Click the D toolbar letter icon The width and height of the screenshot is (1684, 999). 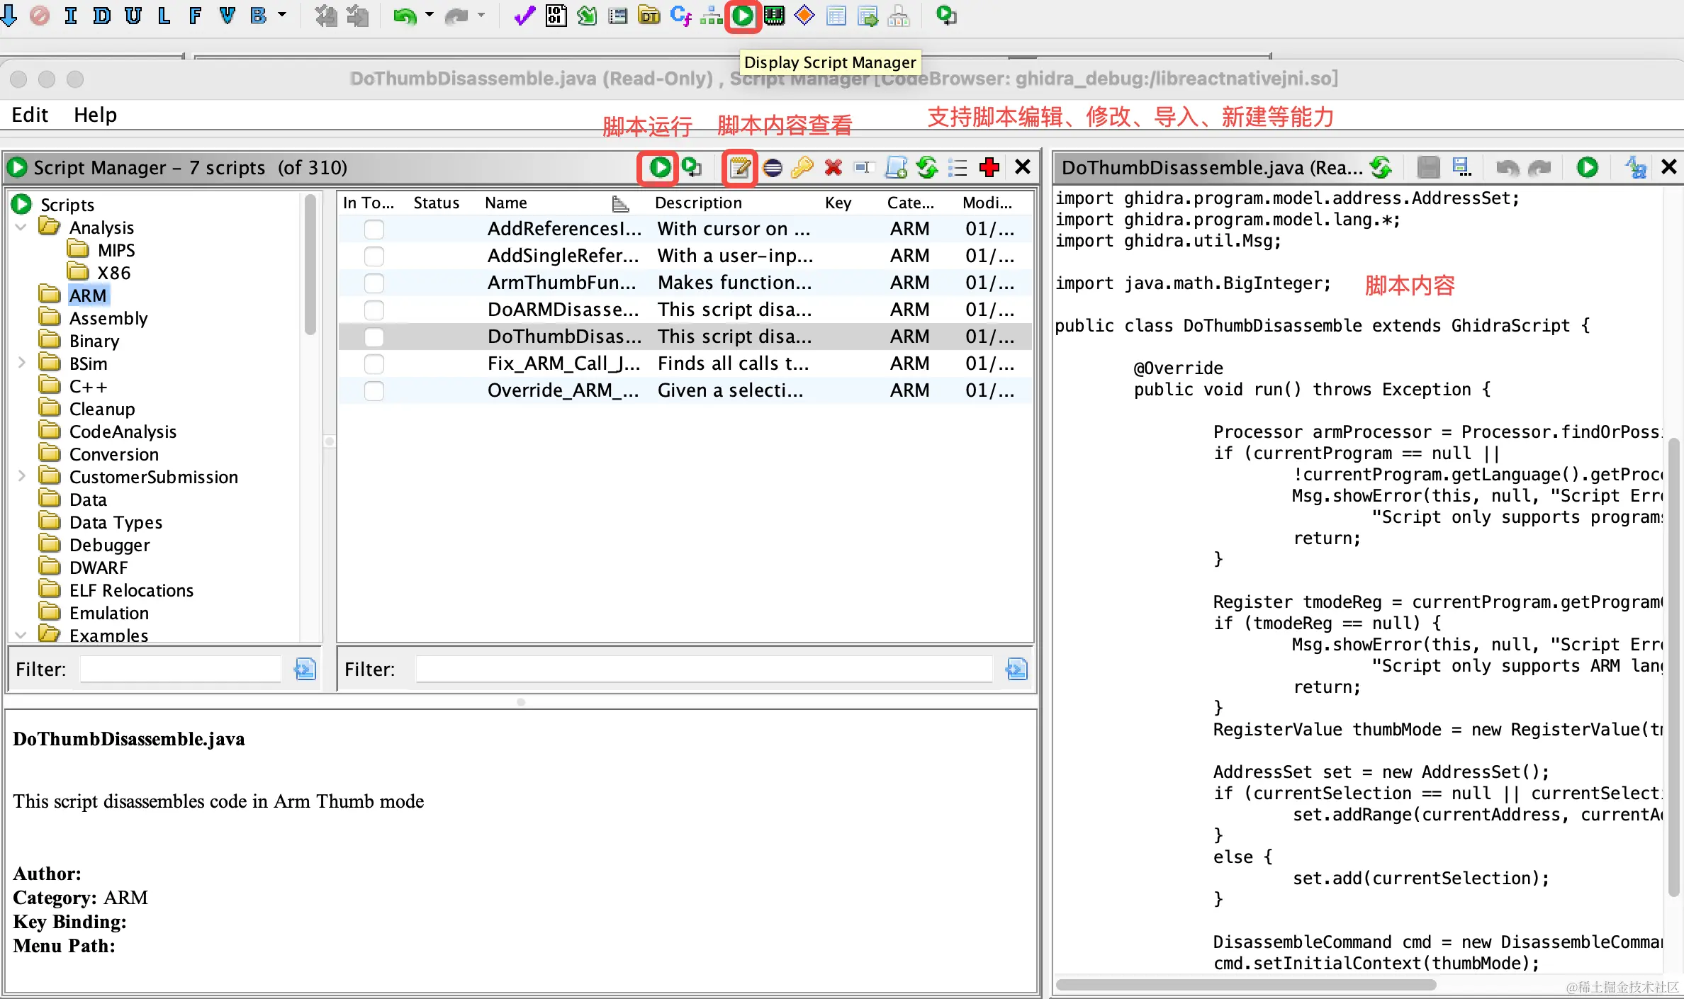tap(102, 16)
